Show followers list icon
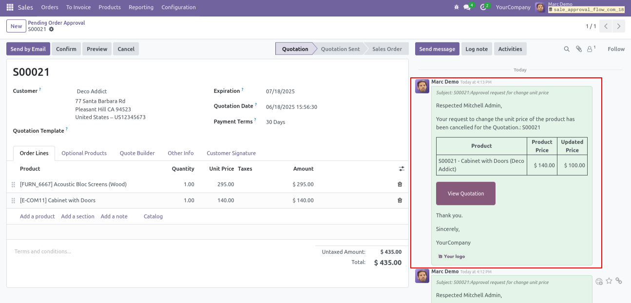The height and width of the screenshot is (303, 631). pyautogui.click(x=592, y=49)
